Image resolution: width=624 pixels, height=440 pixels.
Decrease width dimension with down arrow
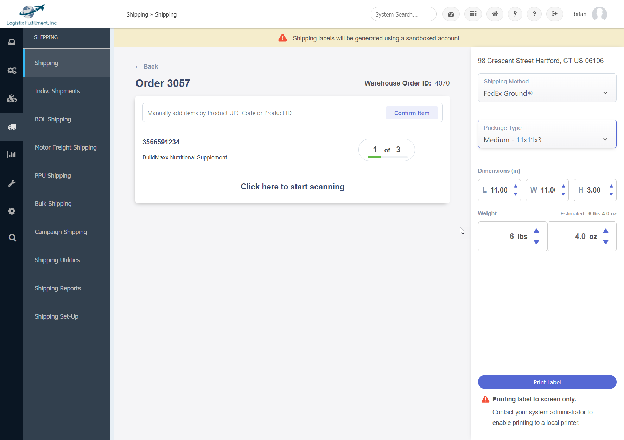[563, 194]
